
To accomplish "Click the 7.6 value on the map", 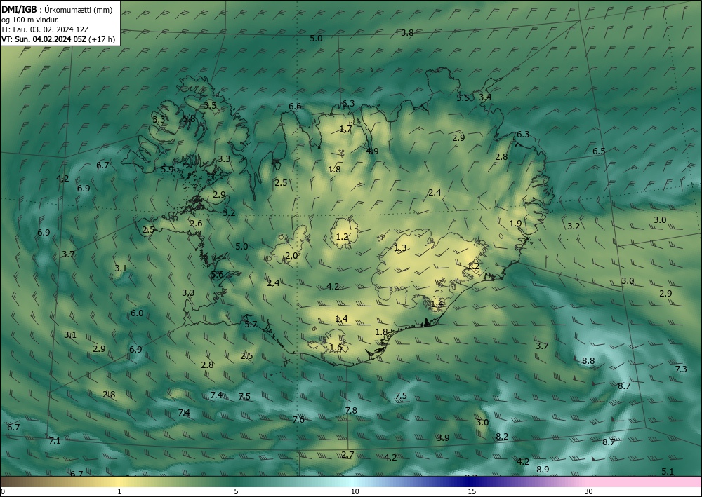I will (x=298, y=419).
